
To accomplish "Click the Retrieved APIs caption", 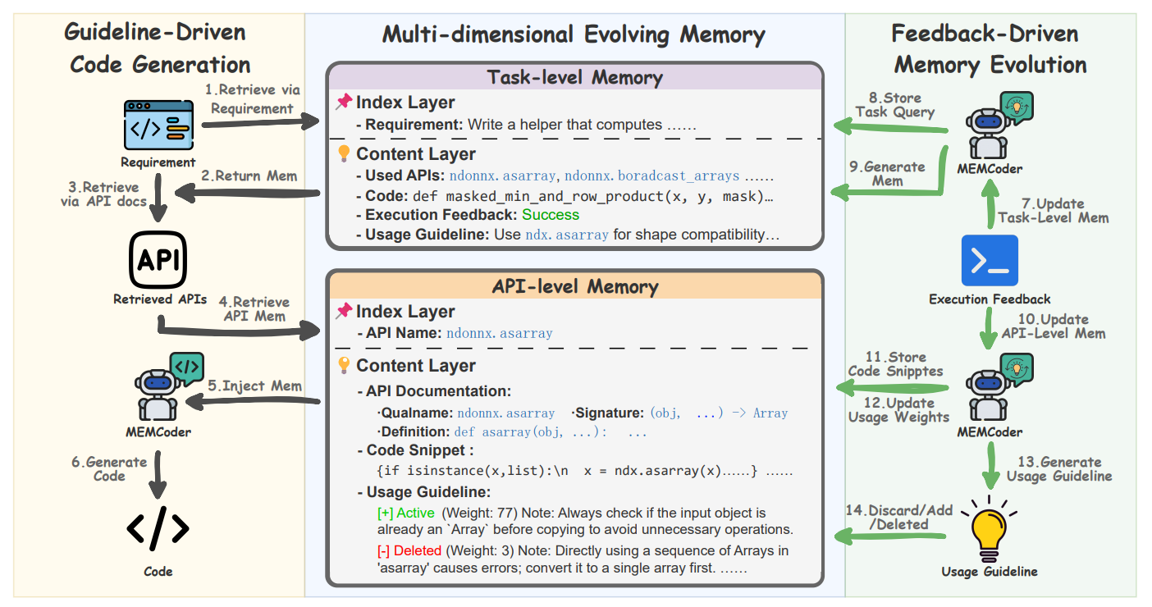I will [x=160, y=299].
